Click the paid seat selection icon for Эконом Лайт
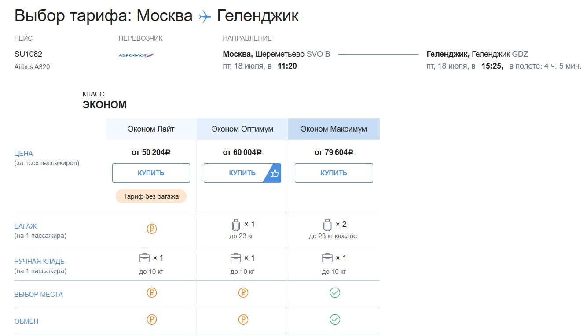The width and height of the screenshot is (587, 336). click(x=152, y=293)
